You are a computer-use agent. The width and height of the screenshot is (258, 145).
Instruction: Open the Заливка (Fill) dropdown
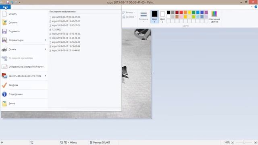[129, 17]
